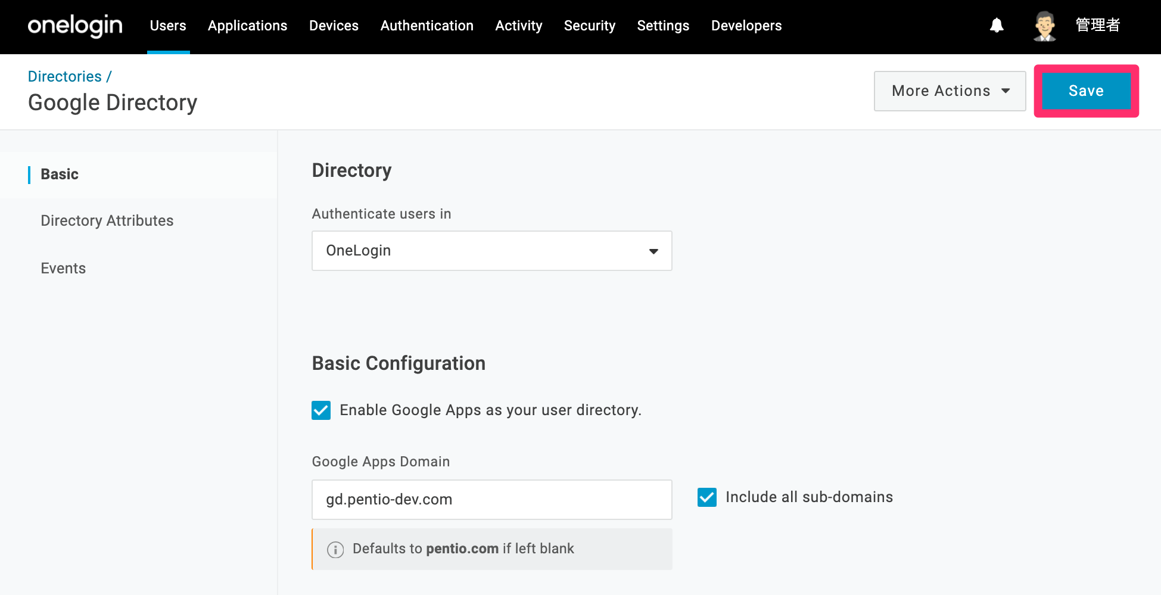
Task: Click the 管理者 username label
Action: tap(1098, 25)
